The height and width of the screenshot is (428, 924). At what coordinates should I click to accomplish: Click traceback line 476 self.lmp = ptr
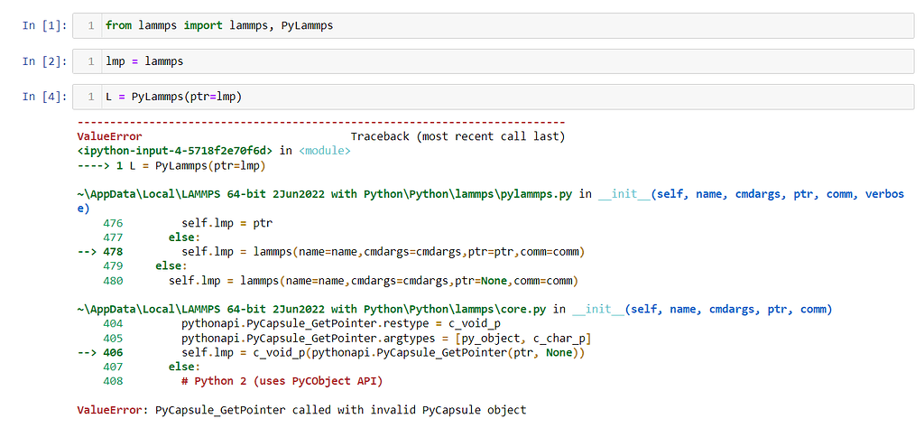coord(189,223)
